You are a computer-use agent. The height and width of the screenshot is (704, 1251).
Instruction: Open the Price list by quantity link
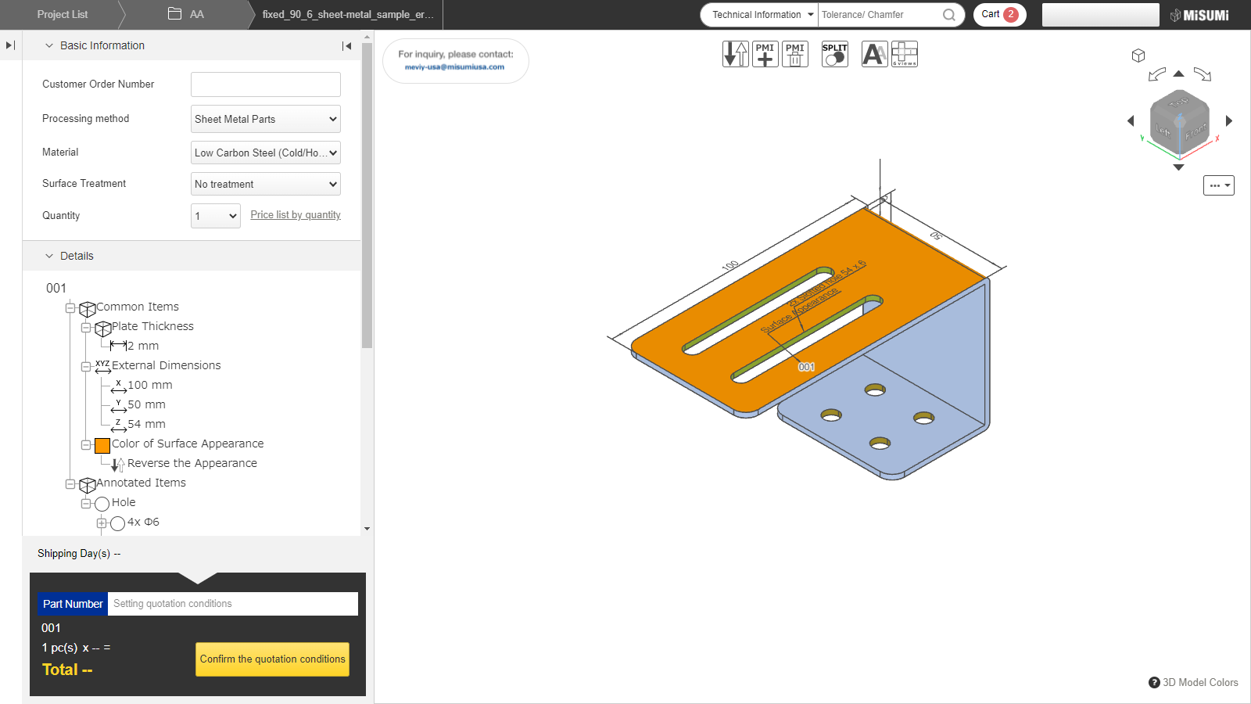pyautogui.click(x=296, y=214)
